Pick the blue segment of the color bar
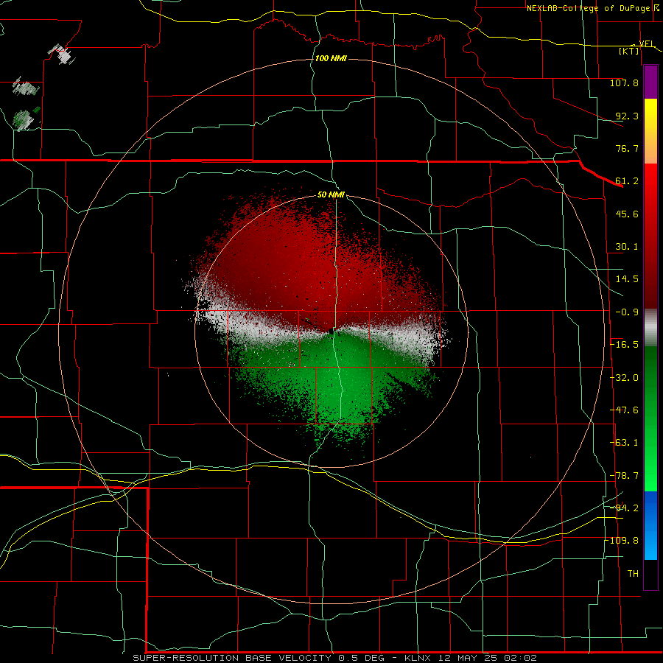The width and height of the screenshot is (663, 663). (x=650, y=525)
